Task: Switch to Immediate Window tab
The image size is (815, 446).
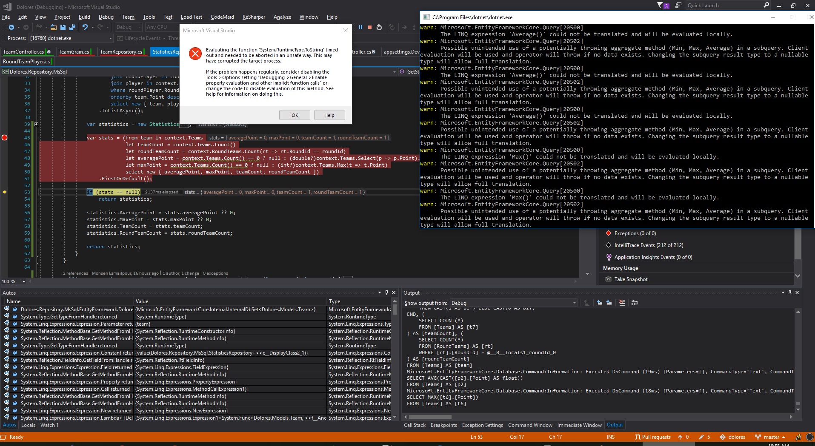Action: point(579,425)
